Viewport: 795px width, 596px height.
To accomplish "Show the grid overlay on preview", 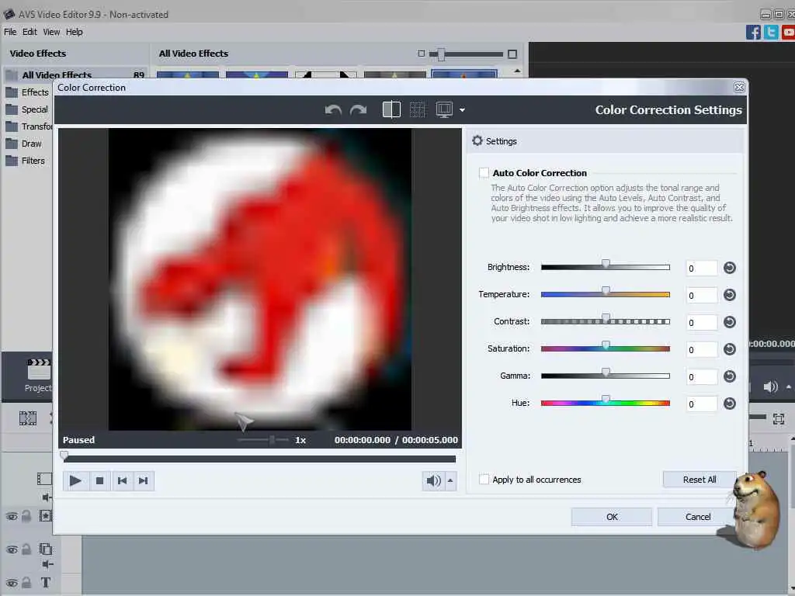I will pyautogui.click(x=417, y=109).
